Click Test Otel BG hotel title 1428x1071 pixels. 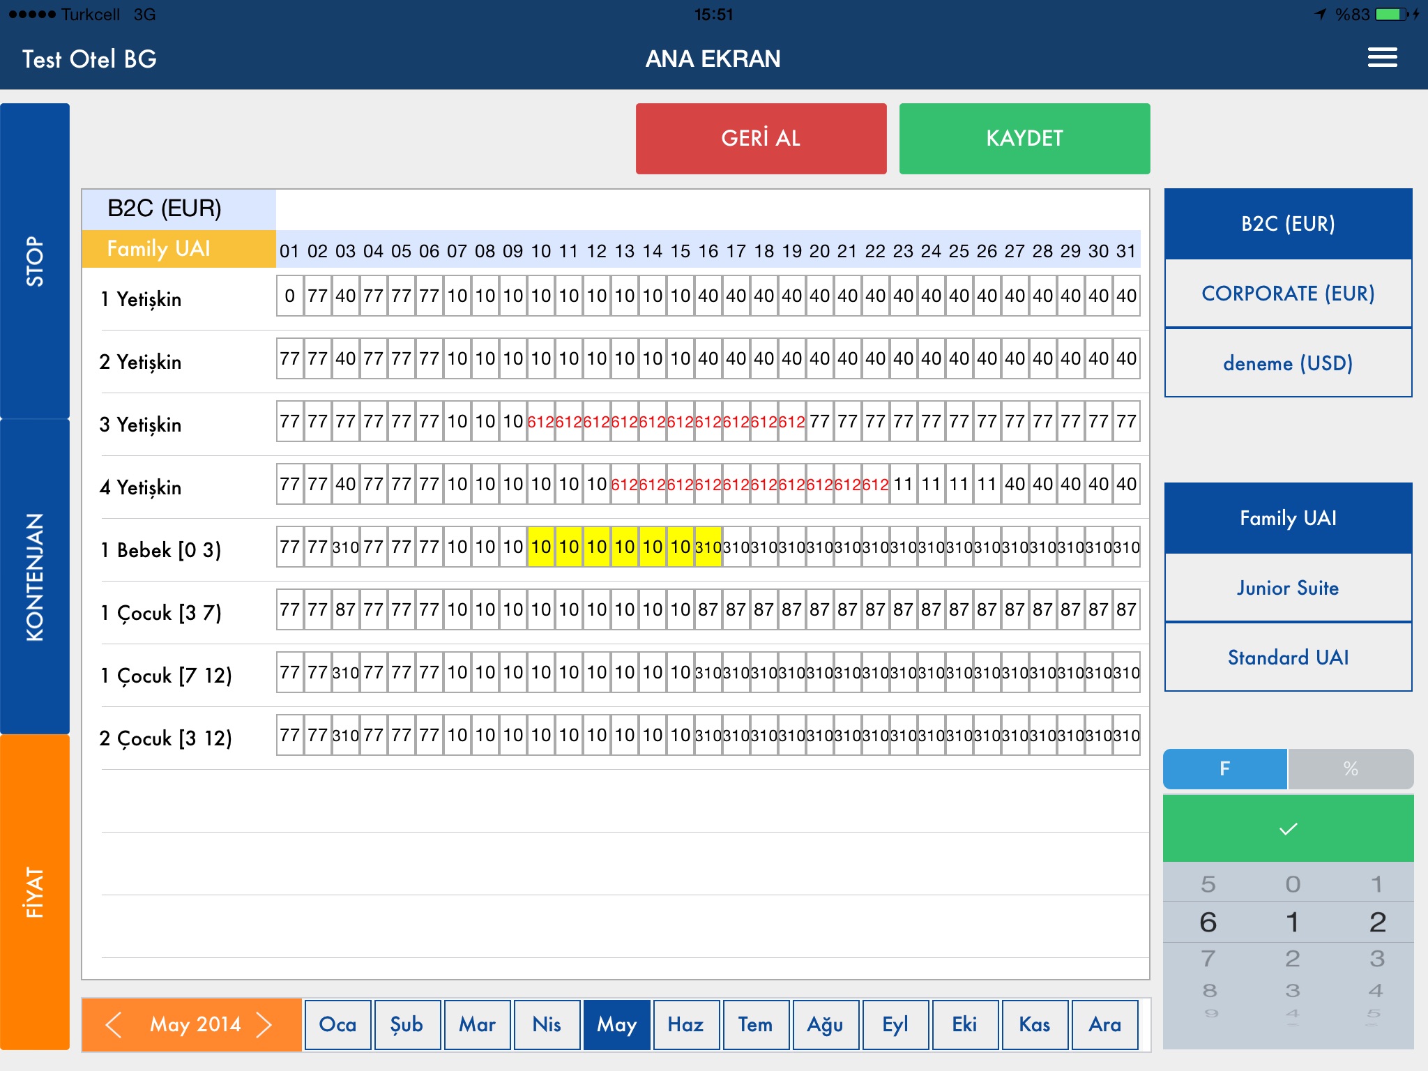(x=89, y=59)
